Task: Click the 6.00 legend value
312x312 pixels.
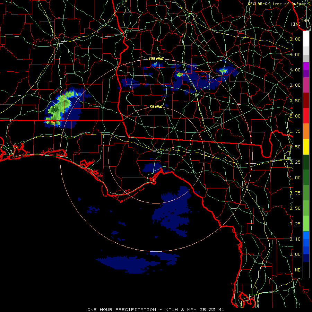Action: [295, 54]
